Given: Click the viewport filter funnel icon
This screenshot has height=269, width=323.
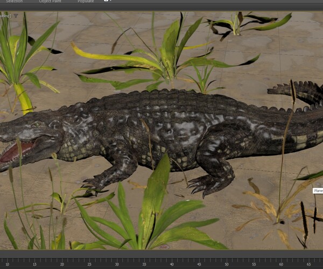Looking at the screenshot, I should (x=16, y=16).
